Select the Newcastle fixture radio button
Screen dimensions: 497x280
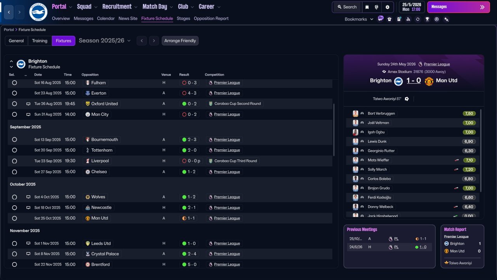pyautogui.click(x=14, y=208)
